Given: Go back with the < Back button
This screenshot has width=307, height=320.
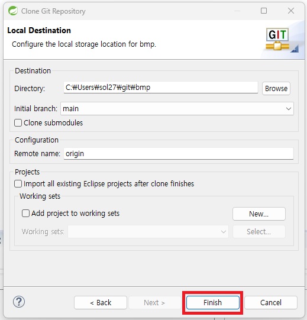Looking at the screenshot, I should (101, 303).
